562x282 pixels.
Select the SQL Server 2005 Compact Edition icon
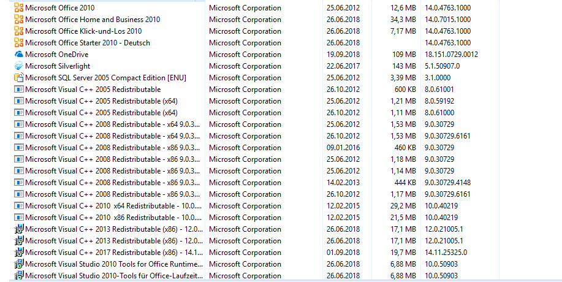tap(18, 77)
